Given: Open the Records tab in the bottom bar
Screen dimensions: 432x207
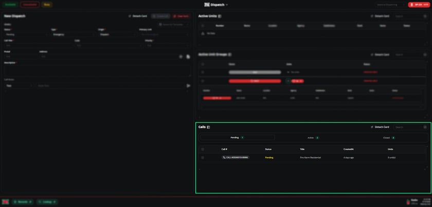Looking at the screenshot, I should click(x=23, y=202).
